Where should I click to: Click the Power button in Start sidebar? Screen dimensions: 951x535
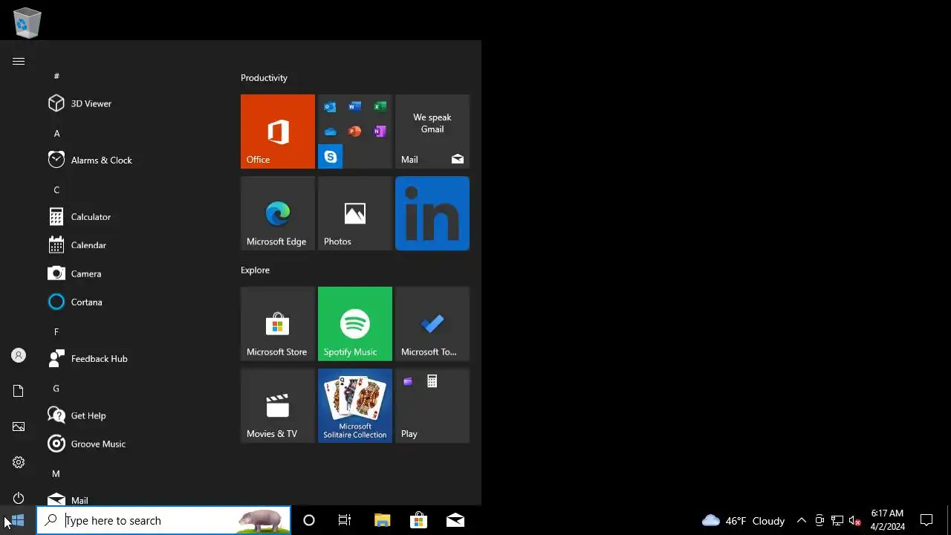point(19,498)
